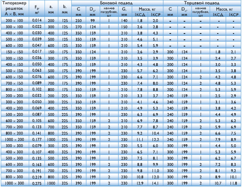Click mass value "11,0" in 700 × 300 row

(155, 171)
